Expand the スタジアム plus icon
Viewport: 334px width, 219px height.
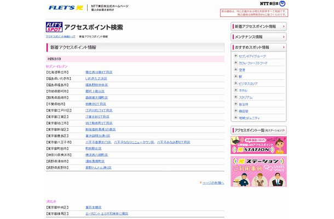[235, 97]
